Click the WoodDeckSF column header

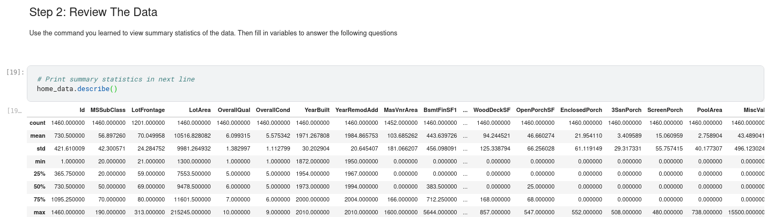click(491, 110)
